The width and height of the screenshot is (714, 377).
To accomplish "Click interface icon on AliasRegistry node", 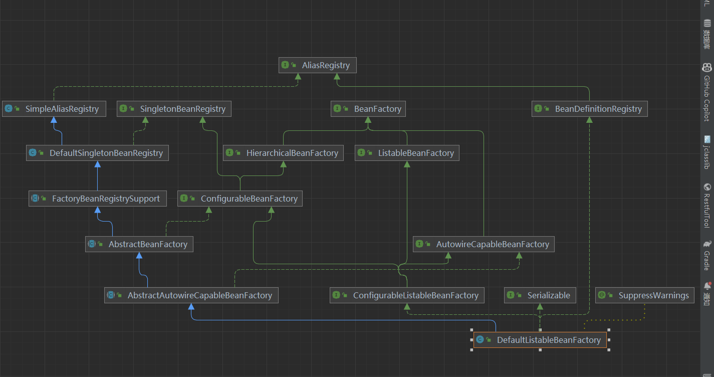I will coord(285,65).
